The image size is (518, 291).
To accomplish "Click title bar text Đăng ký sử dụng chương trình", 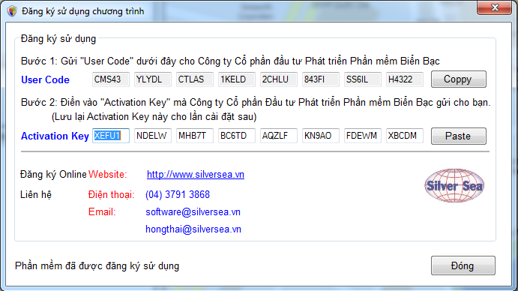I will pyautogui.click(x=83, y=11).
